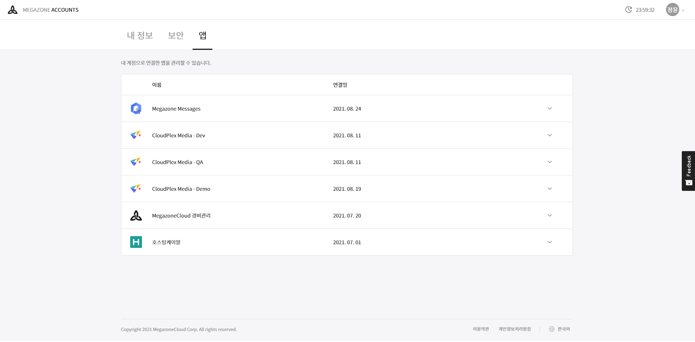Click the MEGAZONE ACCOUNTS title text
Viewport: 695px width, 342px height.
(51, 10)
